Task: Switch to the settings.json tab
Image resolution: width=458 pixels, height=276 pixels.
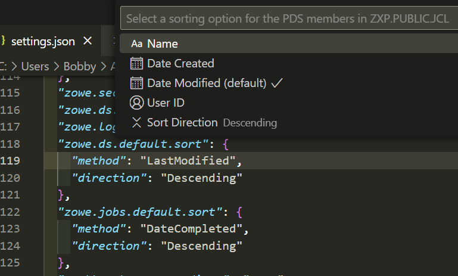Action: point(50,41)
